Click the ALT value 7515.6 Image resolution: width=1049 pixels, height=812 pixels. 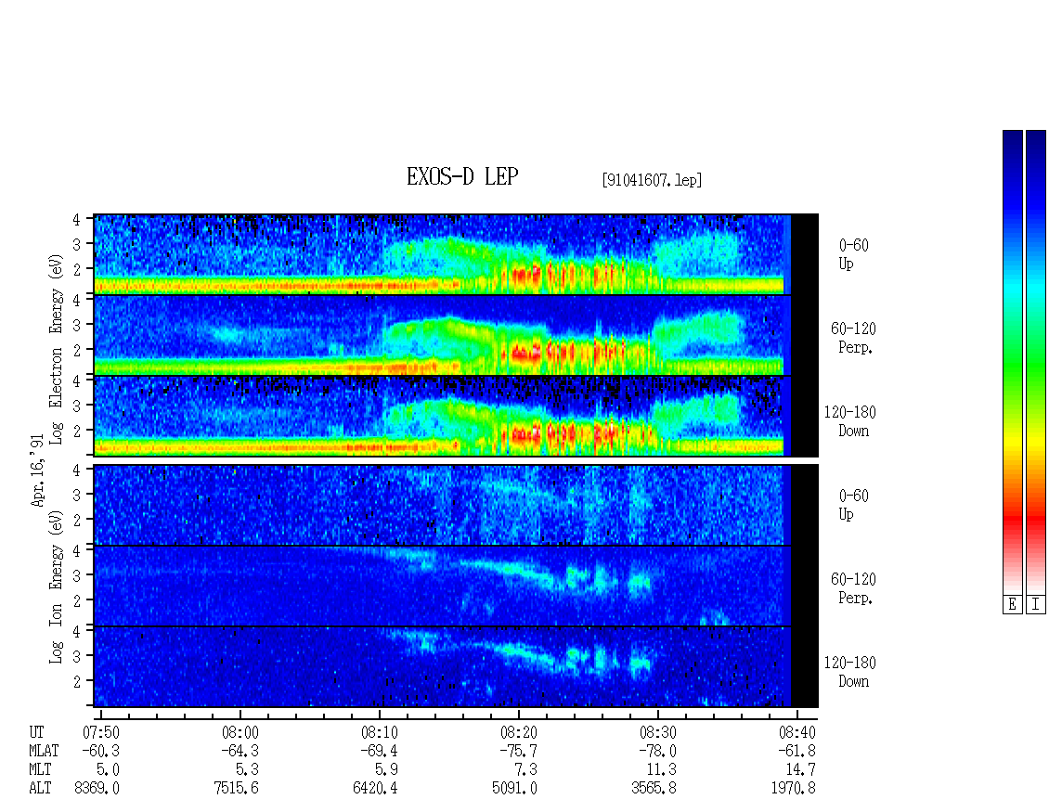pyautogui.click(x=236, y=789)
